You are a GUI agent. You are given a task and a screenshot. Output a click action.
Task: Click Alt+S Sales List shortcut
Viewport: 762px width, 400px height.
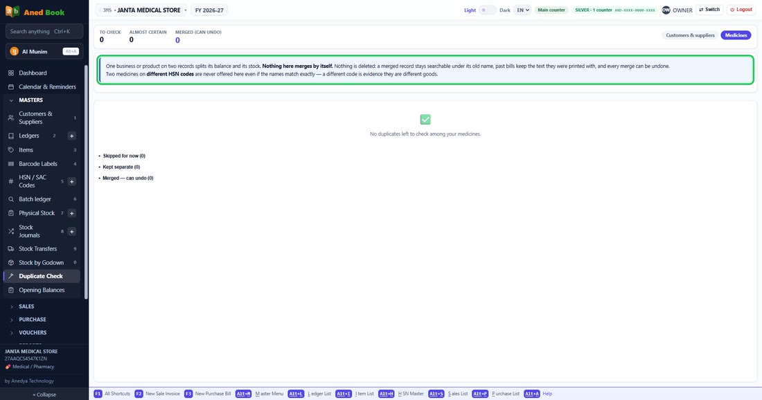pyautogui.click(x=448, y=394)
